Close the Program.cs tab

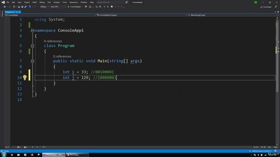coord(19,12)
